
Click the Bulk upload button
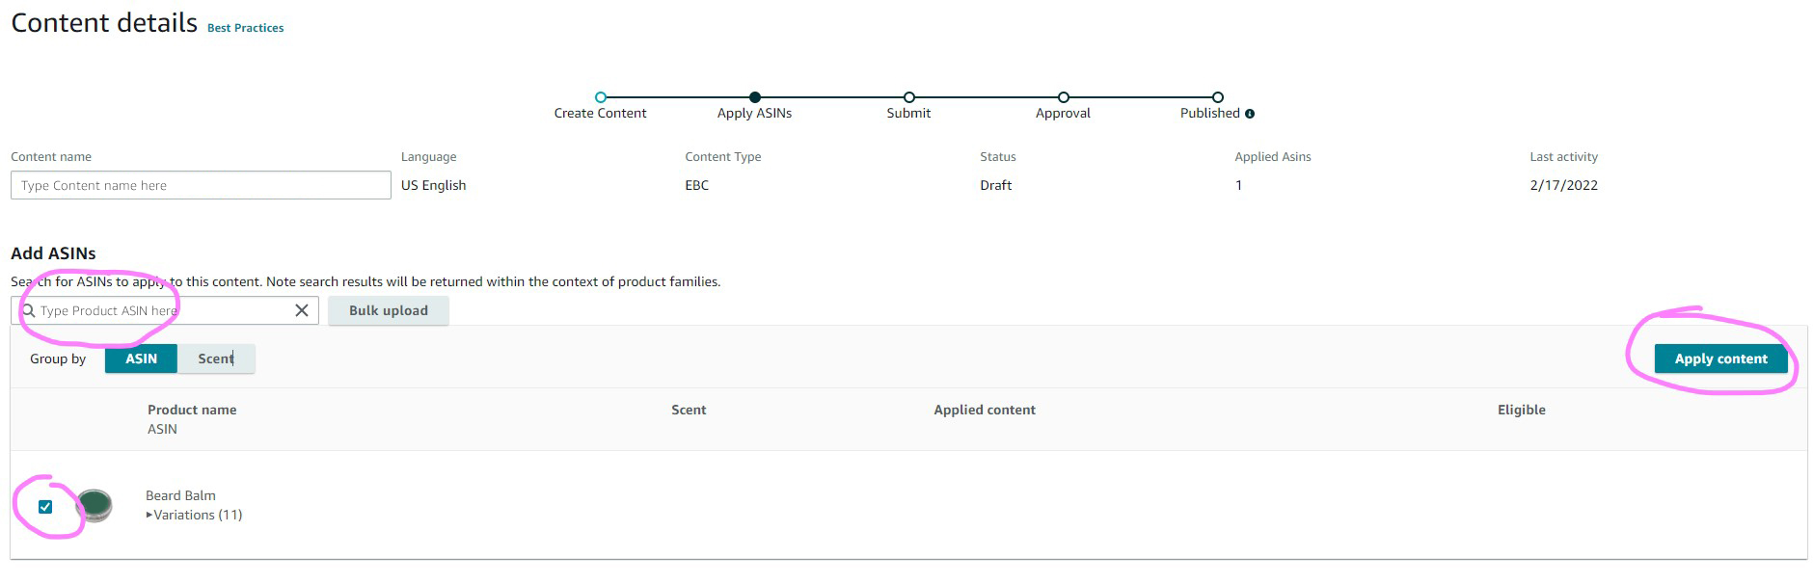[388, 310]
